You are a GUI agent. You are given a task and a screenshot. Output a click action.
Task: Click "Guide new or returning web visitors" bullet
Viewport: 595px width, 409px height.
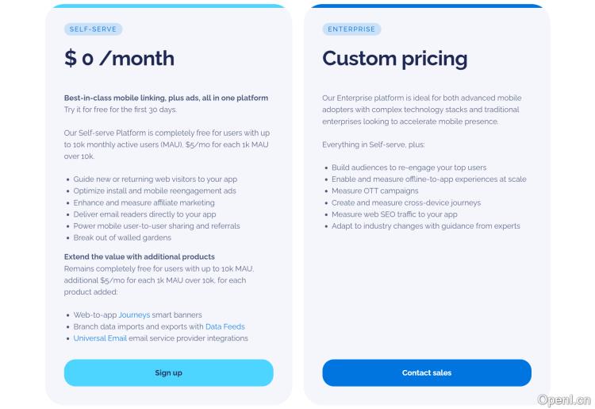pos(155,179)
